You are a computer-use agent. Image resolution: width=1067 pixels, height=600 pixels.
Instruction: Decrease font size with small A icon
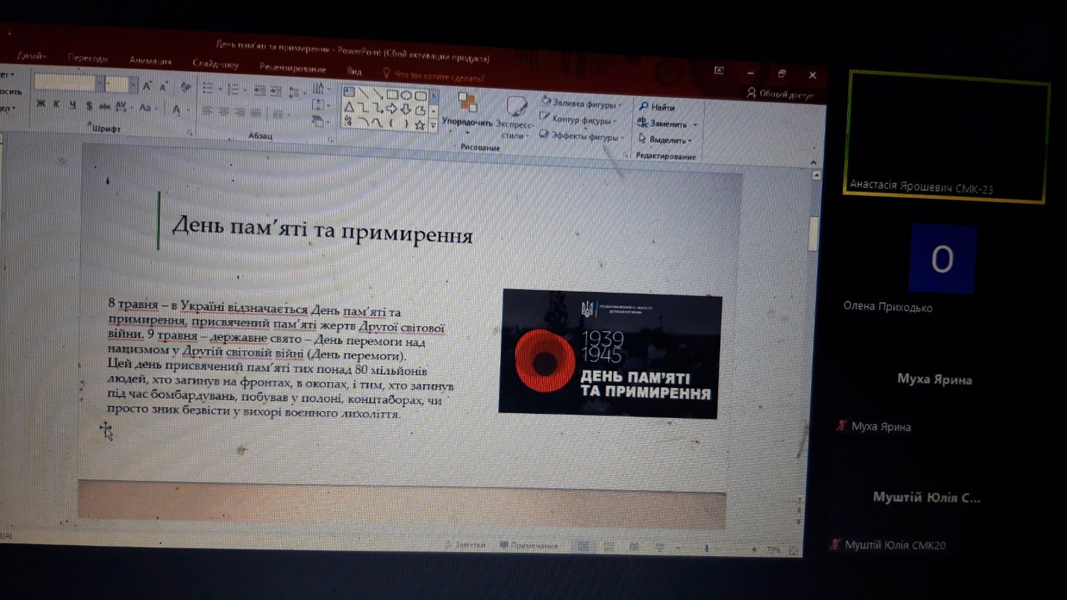click(164, 87)
